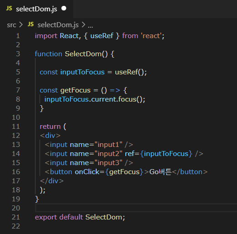Click the 'return' keyword on line 11

point(50,127)
